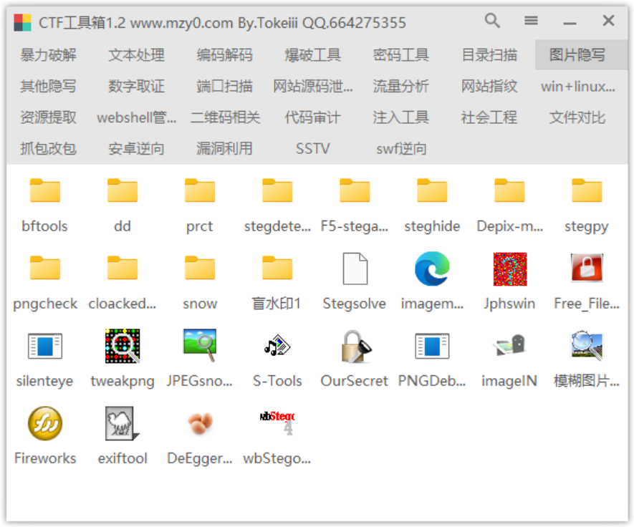Switch to the 抓包改包 tab

pos(49,149)
